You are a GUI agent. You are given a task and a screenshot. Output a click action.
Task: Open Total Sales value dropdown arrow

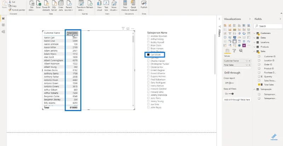click(x=247, y=65)
